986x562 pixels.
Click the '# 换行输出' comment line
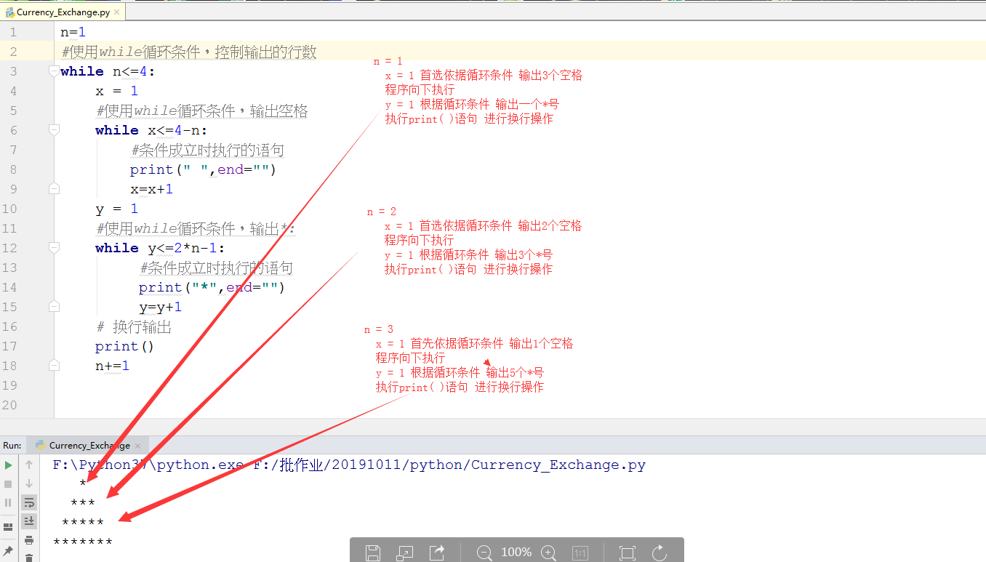click(x=134, y=326)
